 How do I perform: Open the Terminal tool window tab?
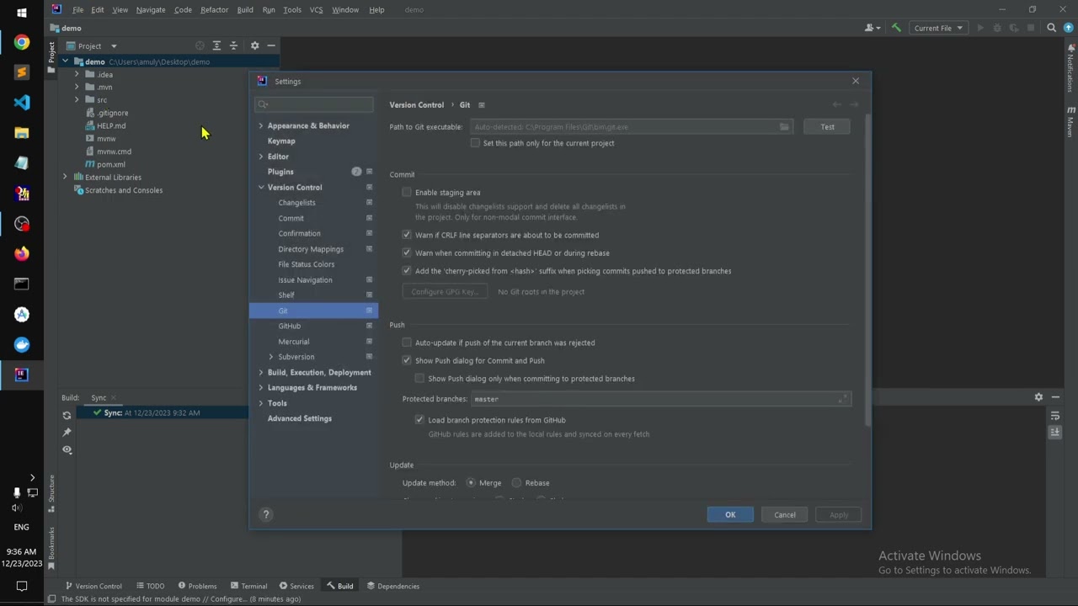(248, 586)
